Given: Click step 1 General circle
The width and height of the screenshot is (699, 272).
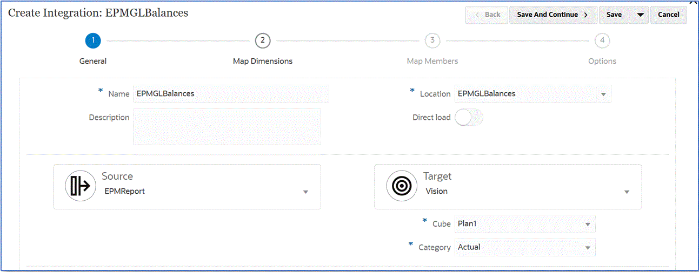Looking at the screenshot, I should (x=93, y=40).
